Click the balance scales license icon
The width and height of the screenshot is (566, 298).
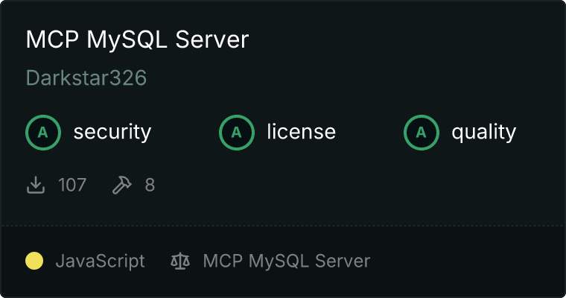(180, 261)
